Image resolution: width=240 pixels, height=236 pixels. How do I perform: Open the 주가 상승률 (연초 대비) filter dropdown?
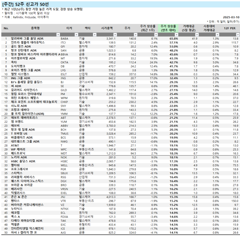point(176,34)
